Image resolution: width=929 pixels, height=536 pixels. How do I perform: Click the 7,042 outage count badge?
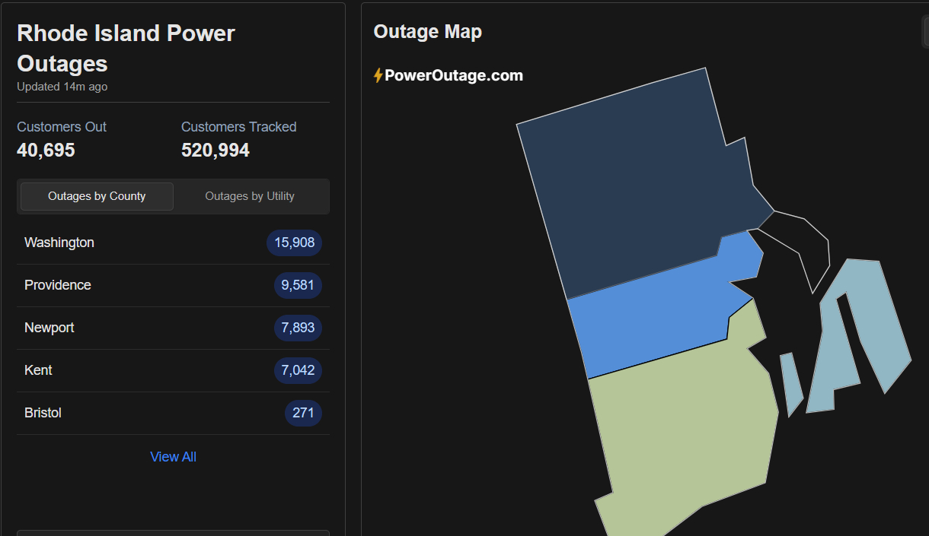click(x=298, y=370)
